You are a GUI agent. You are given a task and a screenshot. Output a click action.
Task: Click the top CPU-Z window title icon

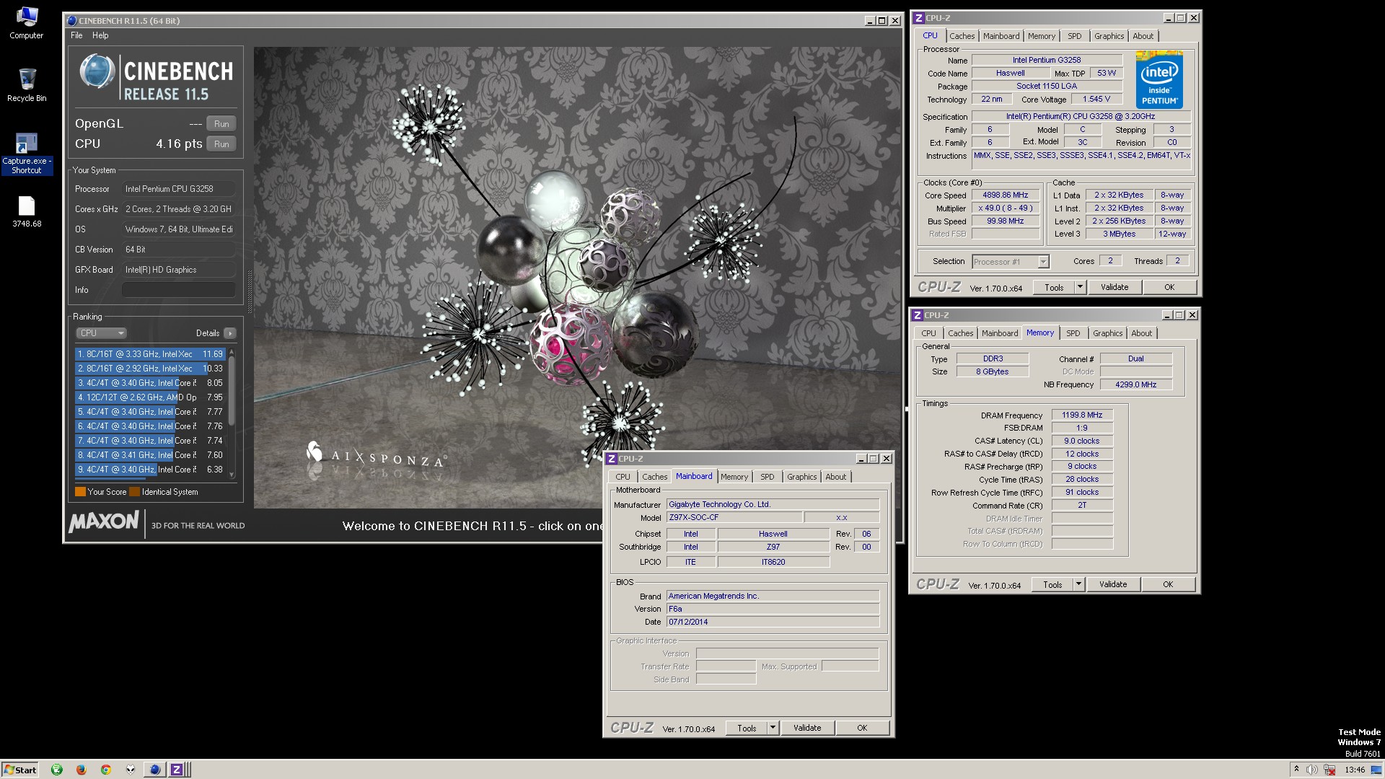tap(918, 18)
